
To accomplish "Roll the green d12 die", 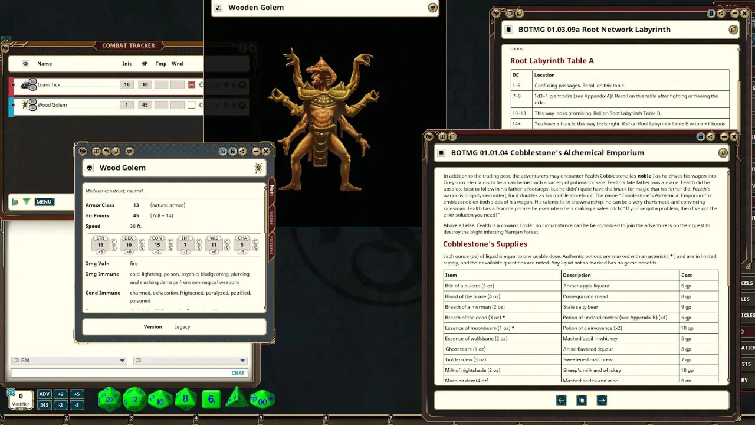I will coord(134,400).
